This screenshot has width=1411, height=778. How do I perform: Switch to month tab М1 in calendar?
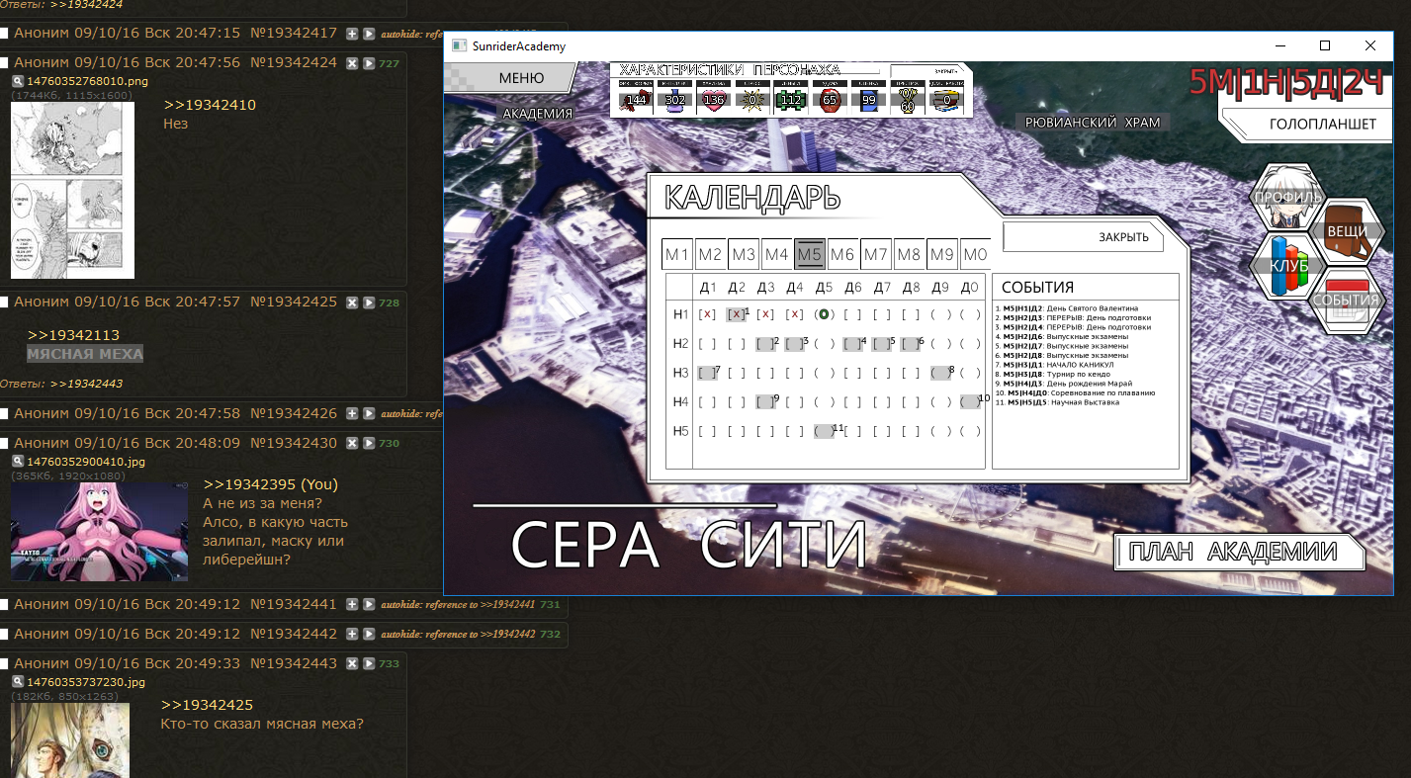tap(677, 255)
